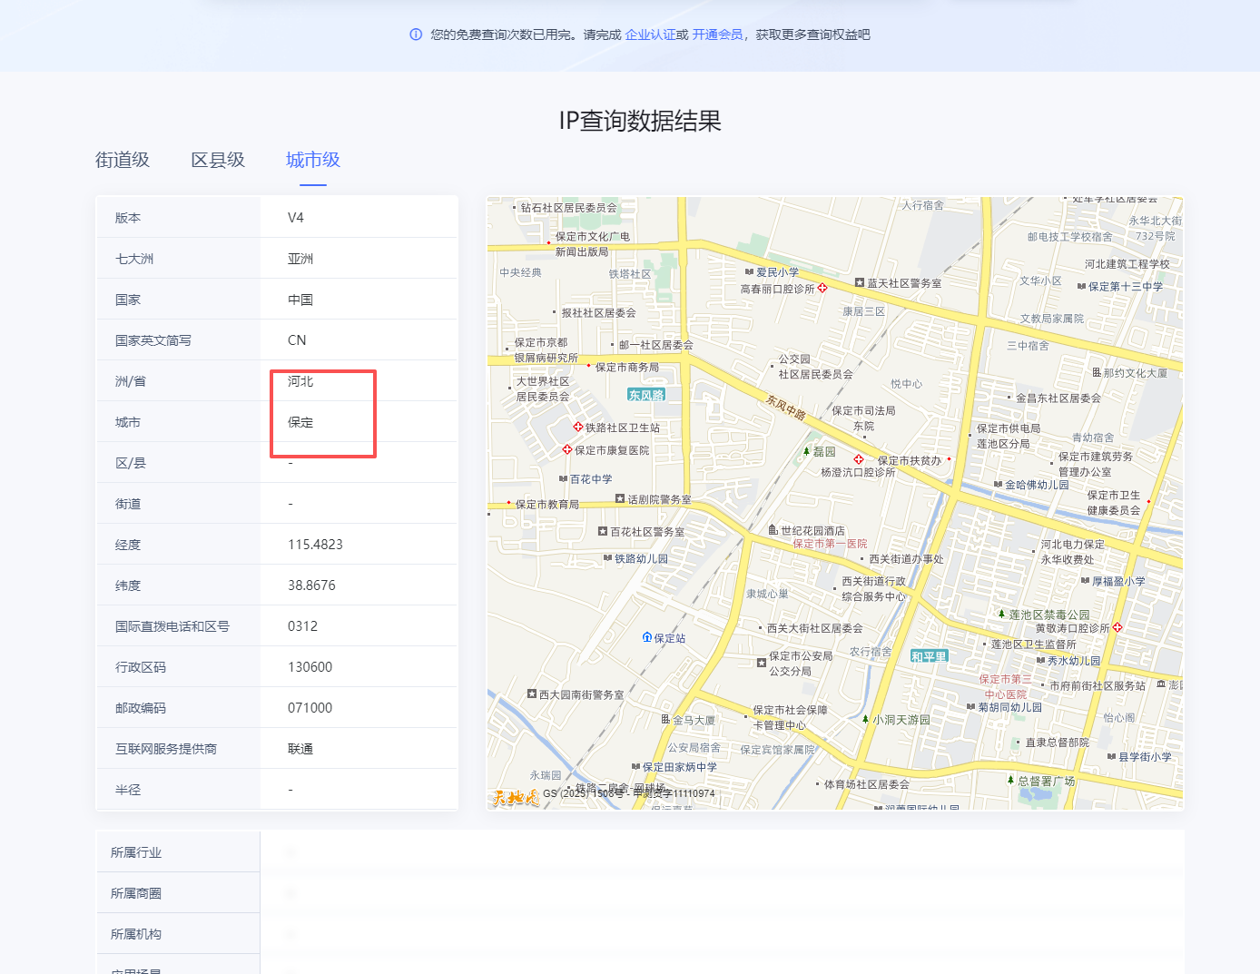The image size is (1260, 974).
Task: Click the 保定田家炳中学 school icon
Action: 635,767
